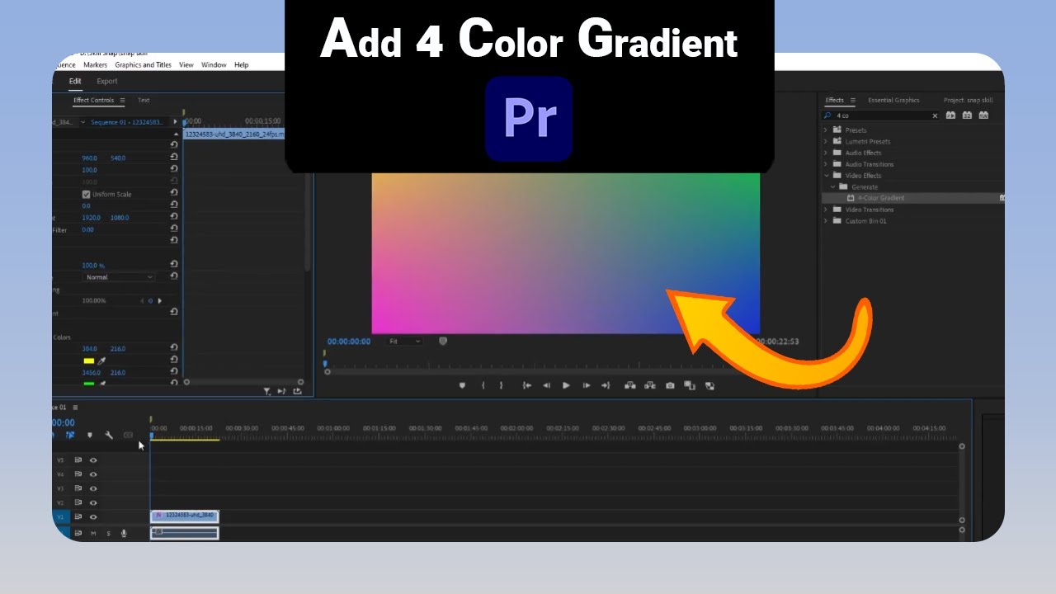Open green color swatch picker
1056x594 pixels.
pos(88,384)
